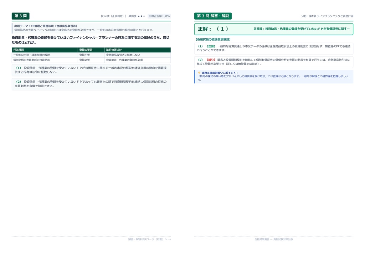
Task: Click the 目標正答率: 80% tag
Action: coord(159,16)
